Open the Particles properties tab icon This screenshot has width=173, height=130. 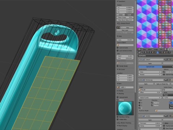[x=167, y=52]
